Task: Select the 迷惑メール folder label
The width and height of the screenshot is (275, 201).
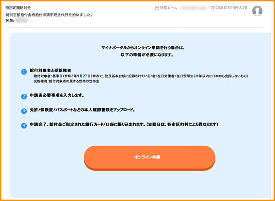Action: pos(168,8)
